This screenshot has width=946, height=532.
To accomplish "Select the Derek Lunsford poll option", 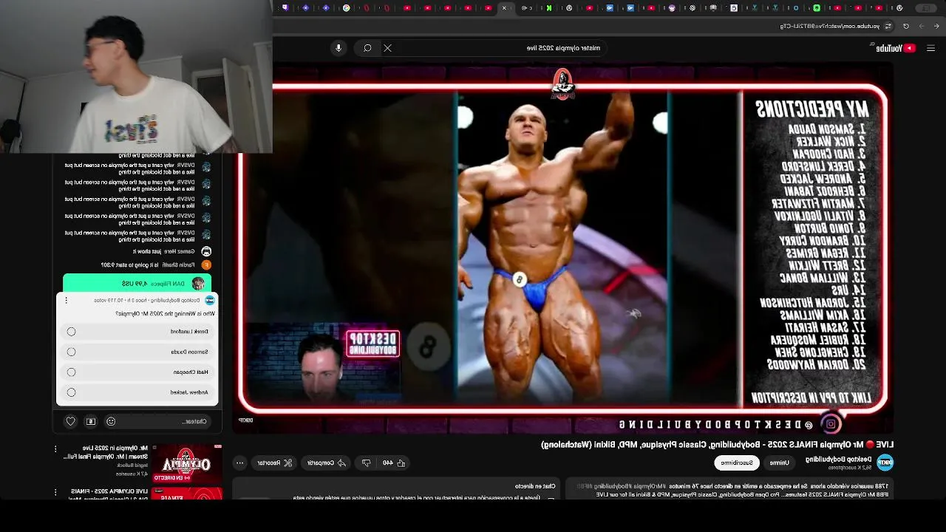I will (x=138, y=332).
